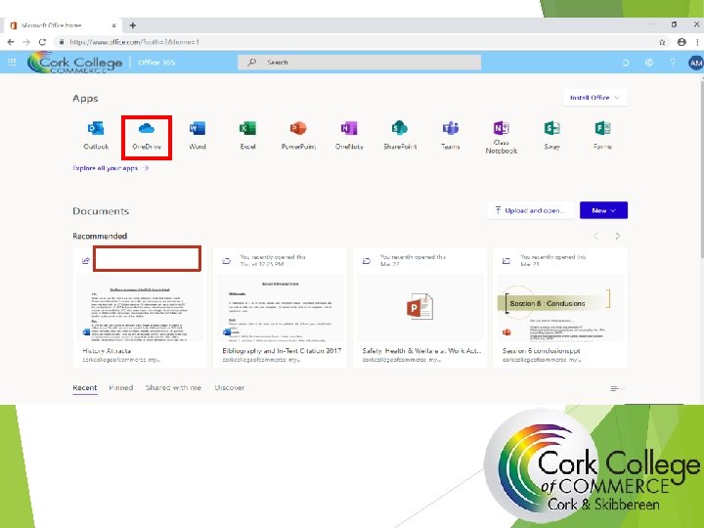Launch the Excel app
Screen dimensions: 704x528
click(x=247, y=135)
